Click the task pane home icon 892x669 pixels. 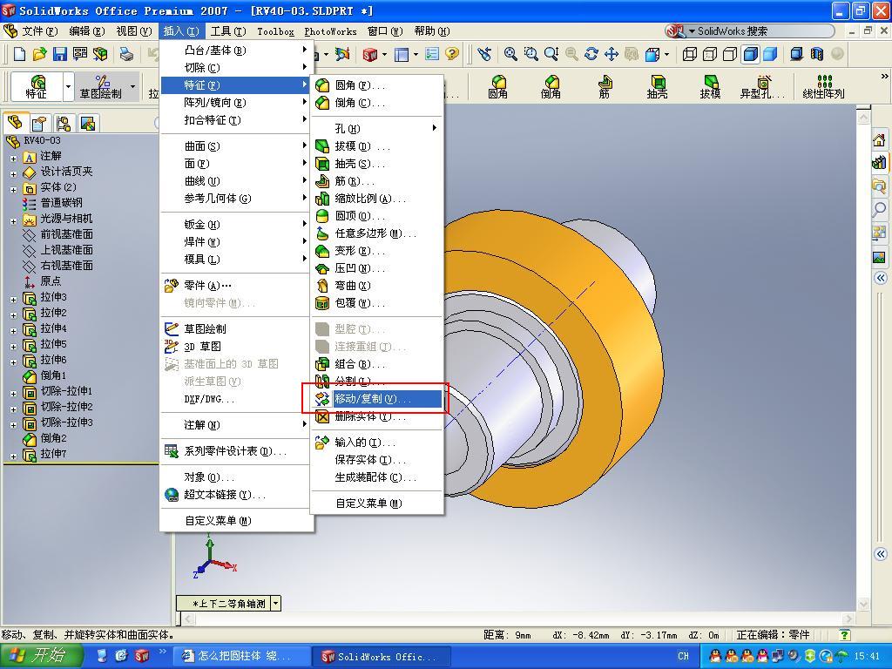[879, 140]
